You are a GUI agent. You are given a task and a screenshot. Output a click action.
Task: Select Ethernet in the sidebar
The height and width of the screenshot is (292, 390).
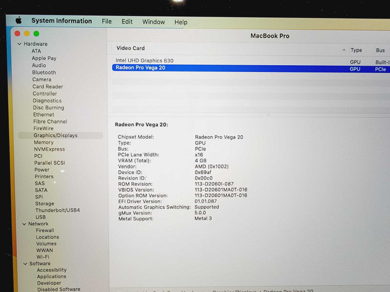43,114
